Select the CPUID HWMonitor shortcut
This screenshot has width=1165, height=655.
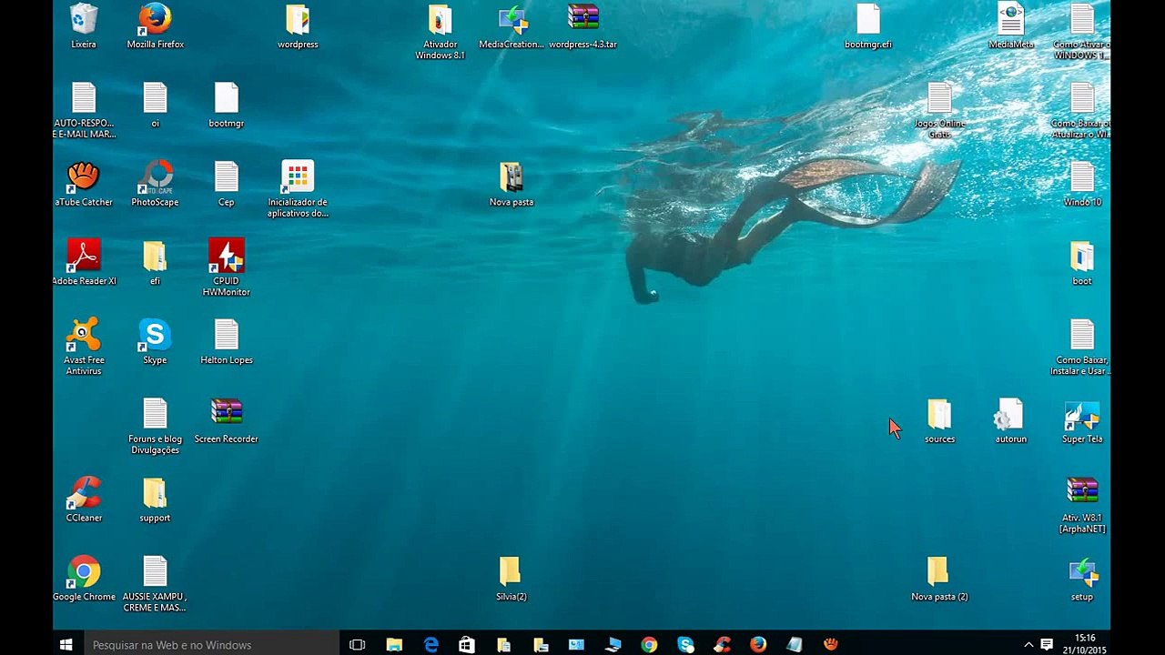pos(226,268)
